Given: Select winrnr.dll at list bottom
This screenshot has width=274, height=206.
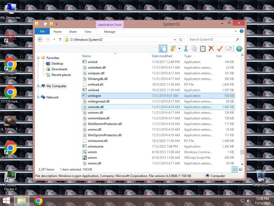Looking at the screenshot, I should pyautogui.click(x=158, y=163).
